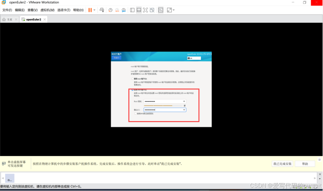Screen dimensions: 323x191
Task: Close the thumbnail bar with its X
Action: pos(320,174)
